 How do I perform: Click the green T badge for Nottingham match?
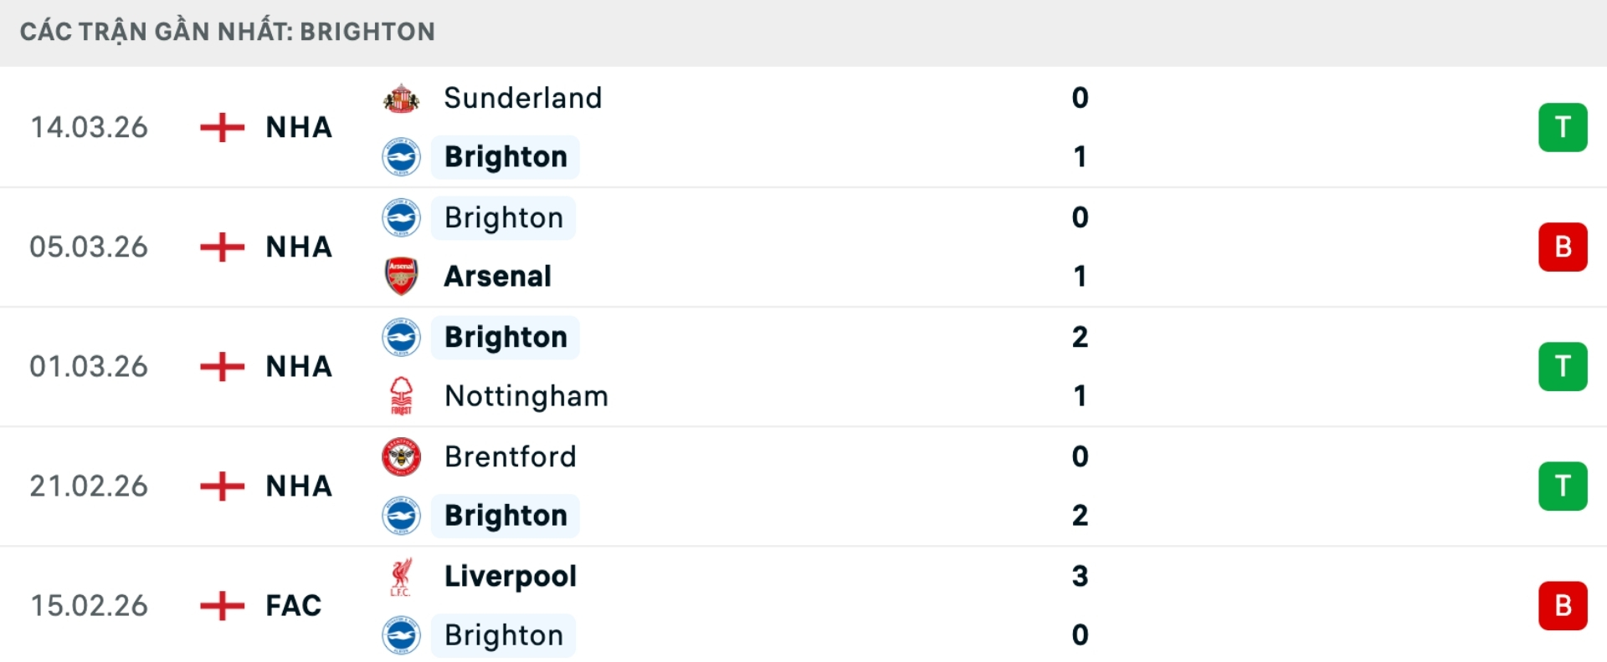[x=1562, y=366]
